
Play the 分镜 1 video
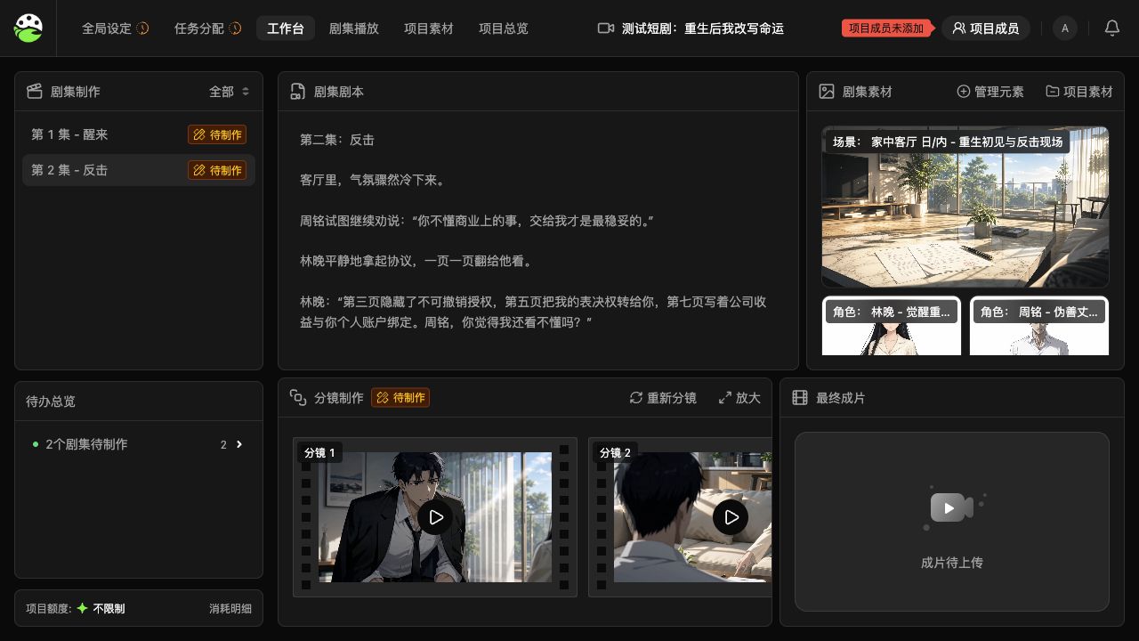[x=435, y=517]
